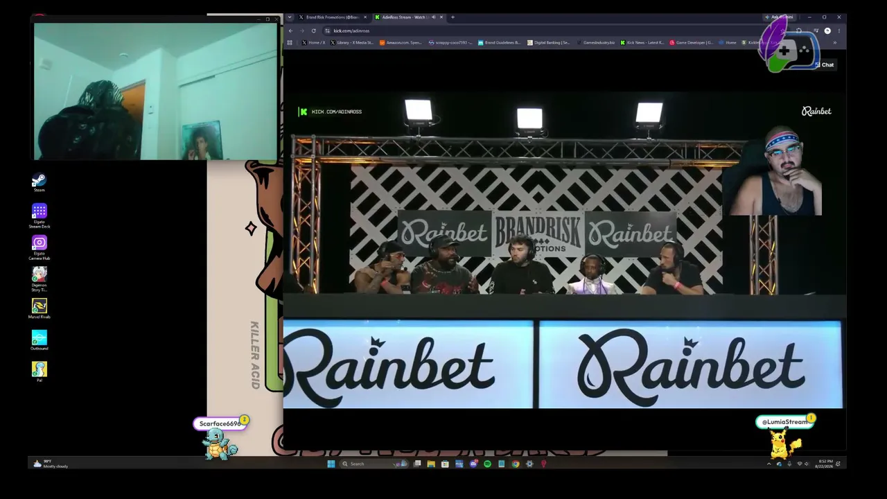887x499 pixels.
Task: Open a new browser tab
Action: point(453,17)
